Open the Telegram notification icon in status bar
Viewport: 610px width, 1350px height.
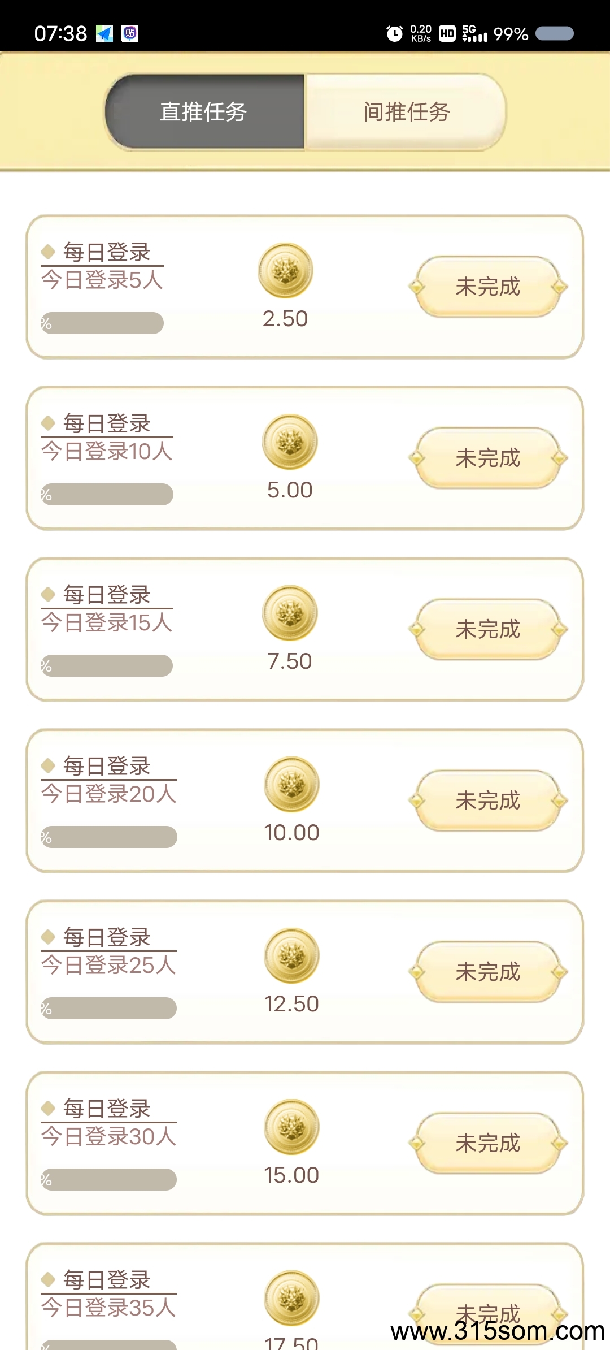point(104,34)
